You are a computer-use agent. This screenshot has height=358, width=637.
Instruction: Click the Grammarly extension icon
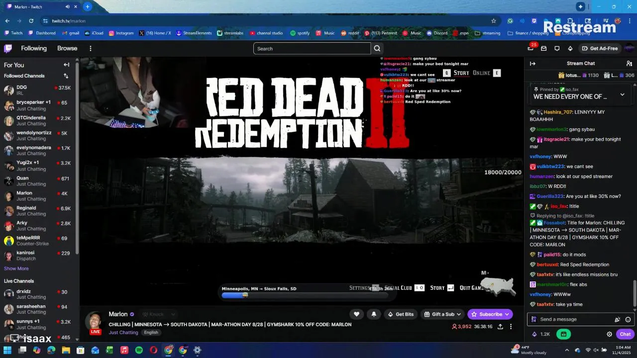click(x=510, y=21)
